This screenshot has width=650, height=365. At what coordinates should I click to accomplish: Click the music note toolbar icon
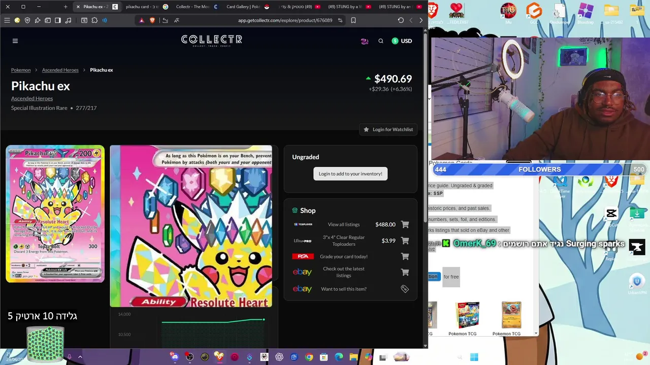click(x=68, y=20)
